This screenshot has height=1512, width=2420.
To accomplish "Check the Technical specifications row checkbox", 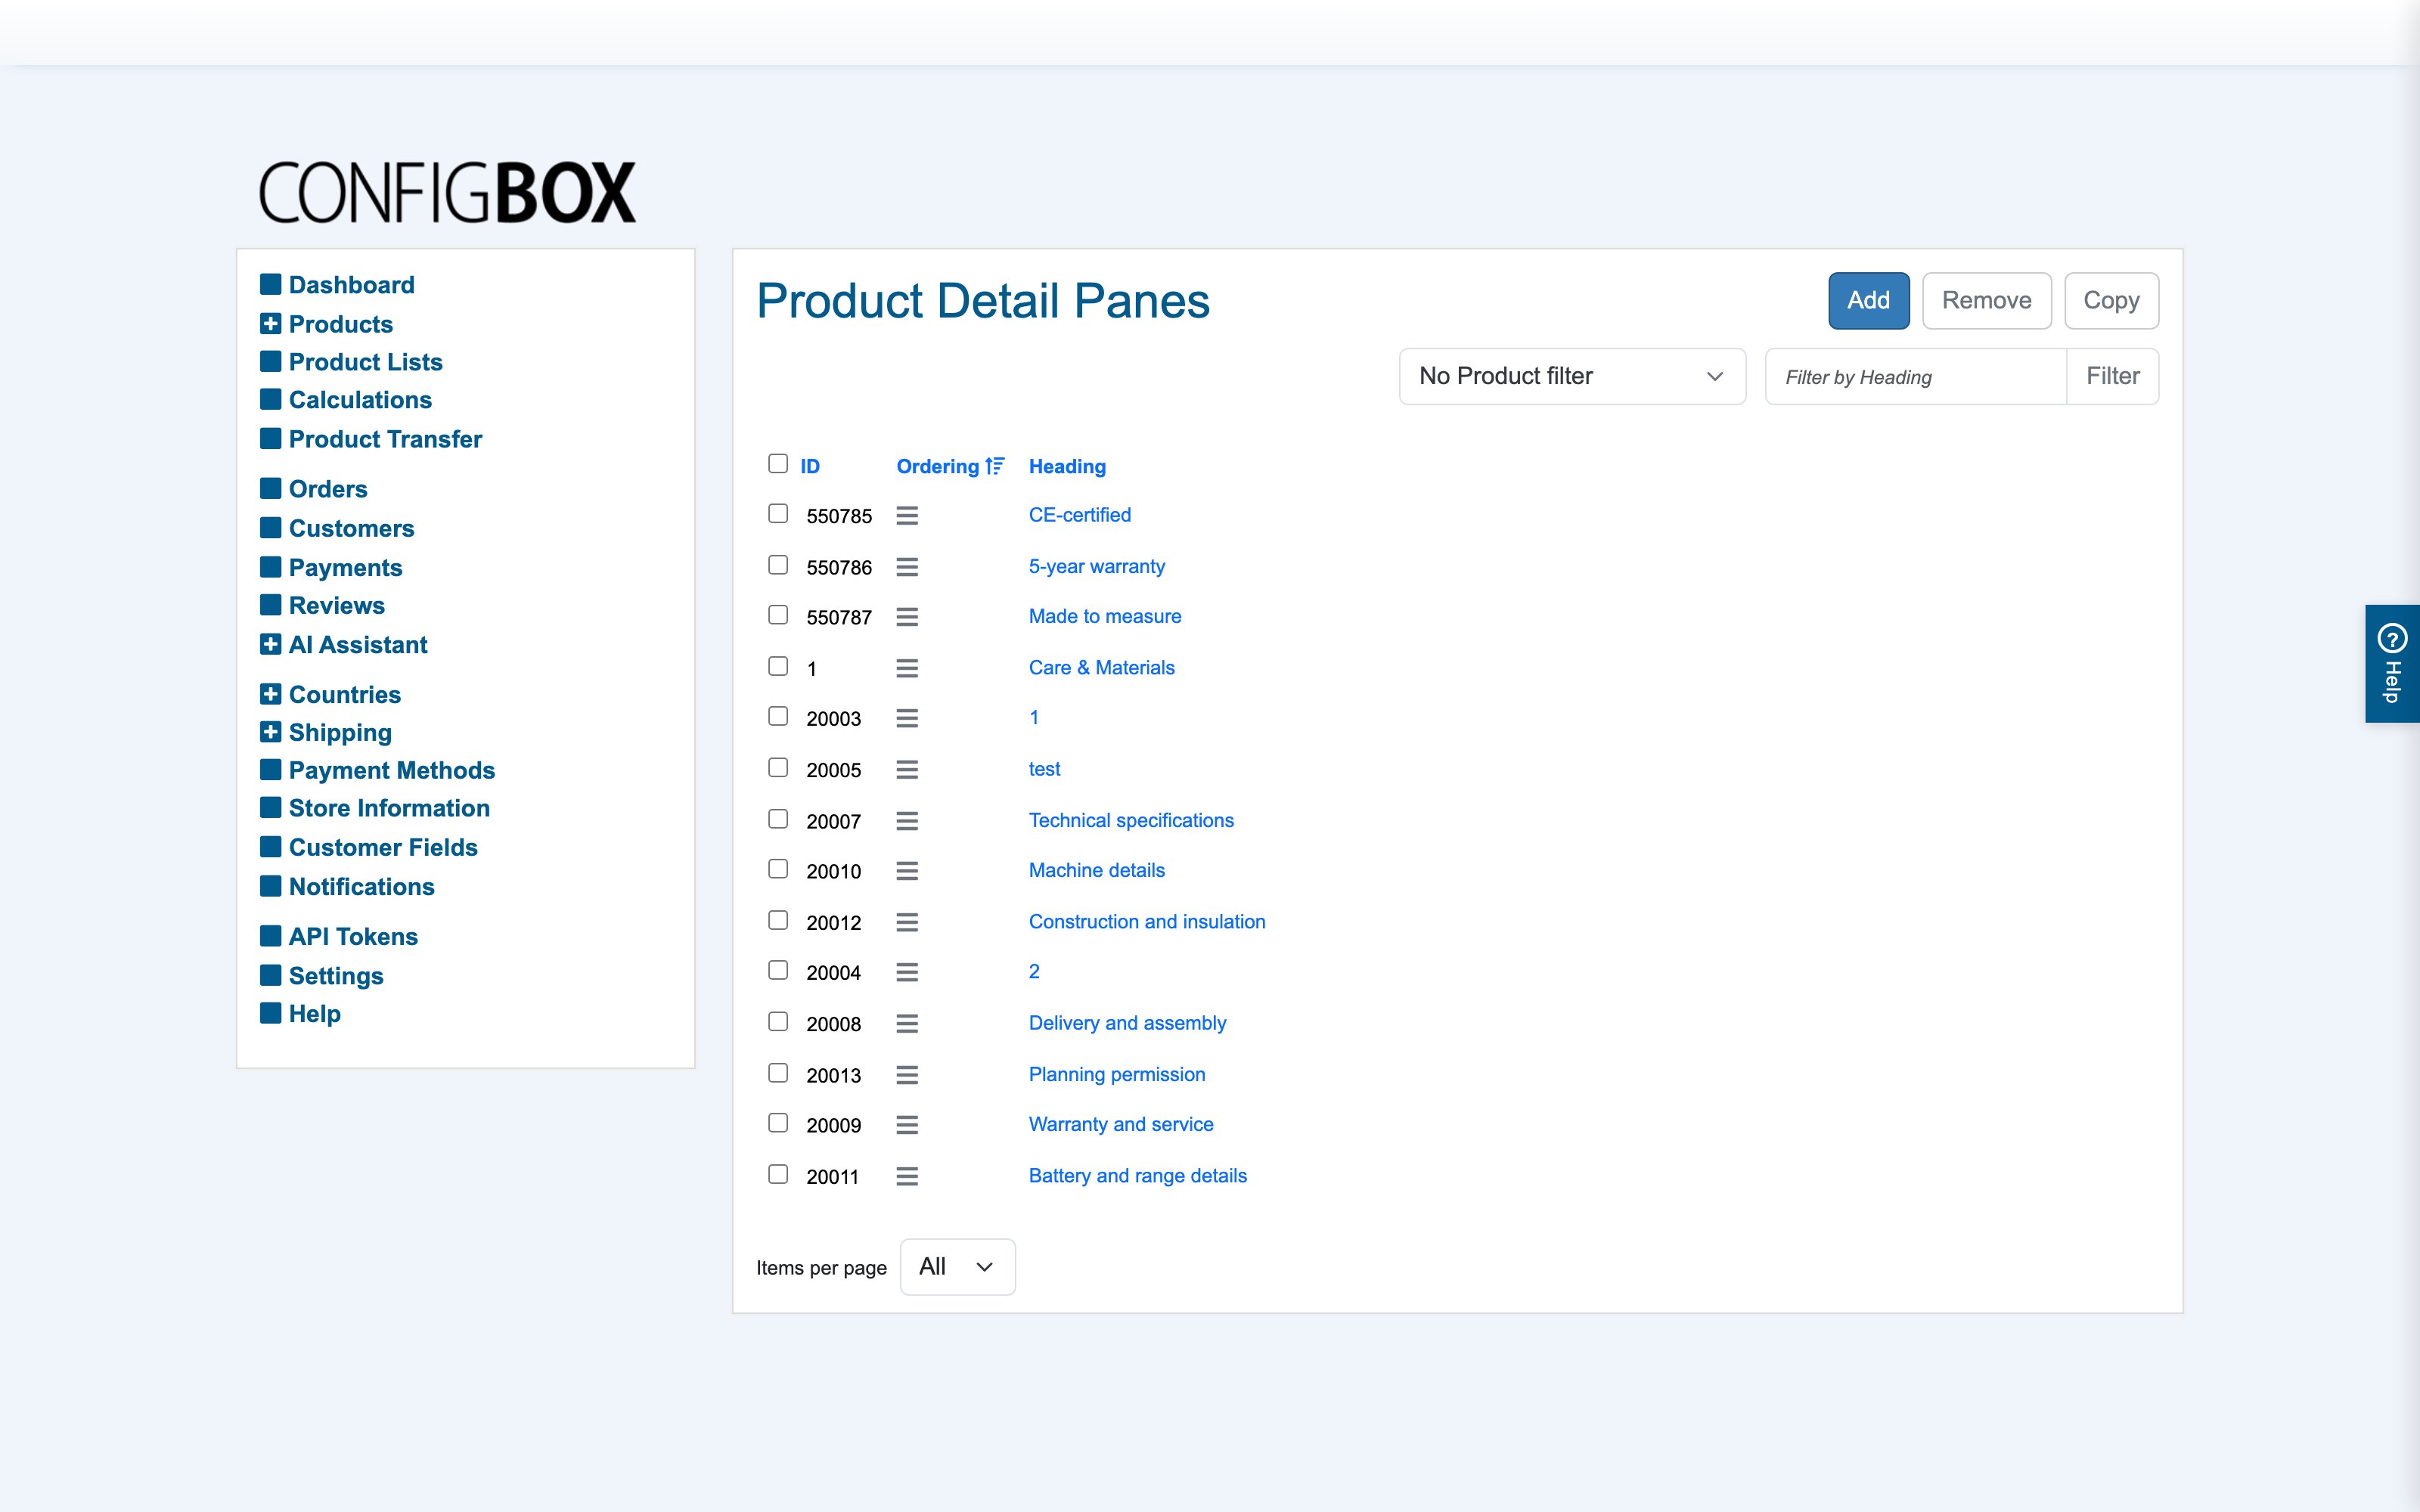I will pyautogui.click(x=778, y=819).
